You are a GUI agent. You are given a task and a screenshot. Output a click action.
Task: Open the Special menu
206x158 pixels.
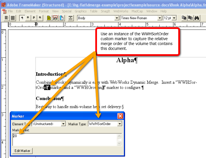66,11
